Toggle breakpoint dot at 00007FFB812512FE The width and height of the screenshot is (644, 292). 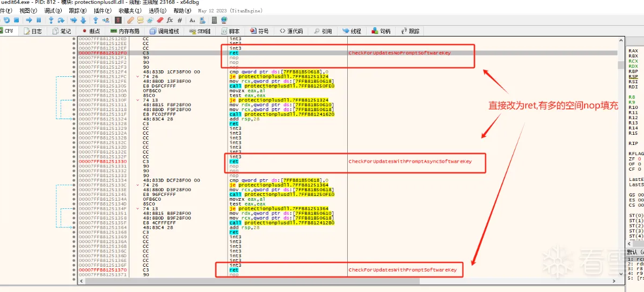[74, 81]
